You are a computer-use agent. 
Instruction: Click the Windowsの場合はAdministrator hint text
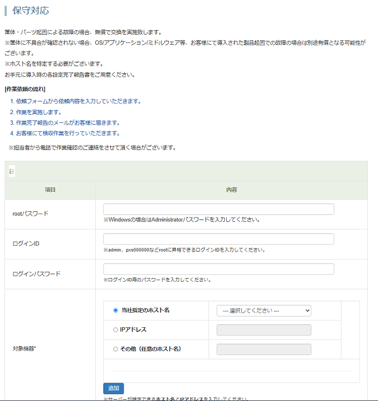[181, 219]
